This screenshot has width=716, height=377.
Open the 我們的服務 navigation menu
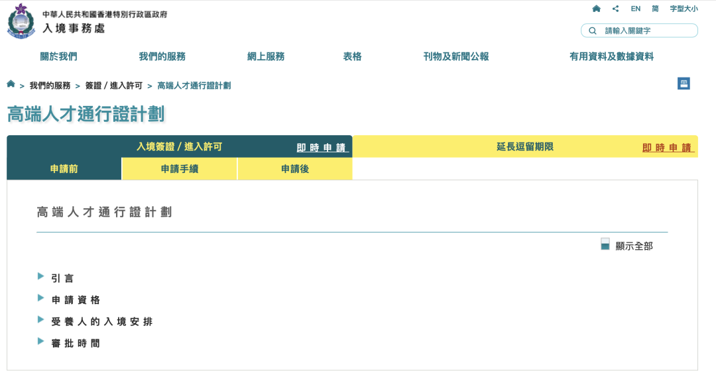(162, 57)
